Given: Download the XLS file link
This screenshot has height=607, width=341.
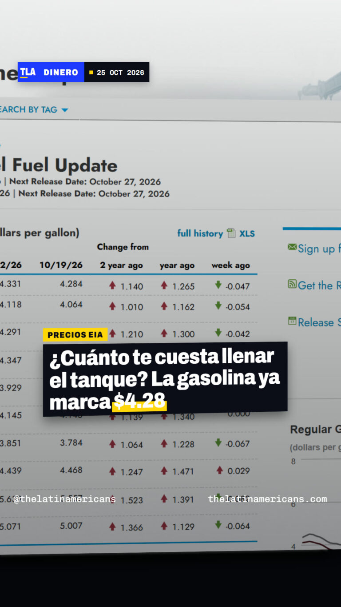Looking at the screenshot, I should click(247, 233).
